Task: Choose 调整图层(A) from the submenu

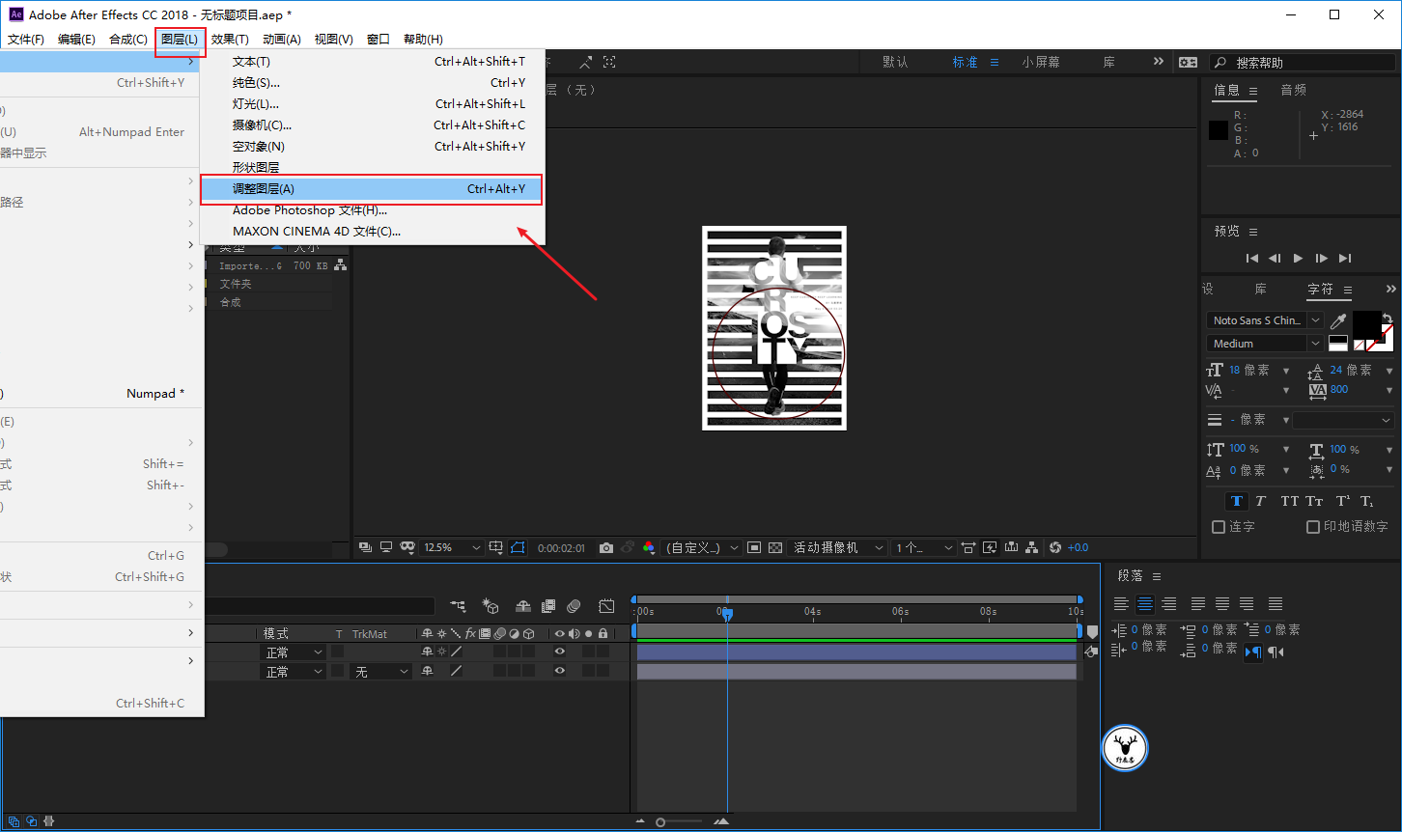Action: [372, 189]
